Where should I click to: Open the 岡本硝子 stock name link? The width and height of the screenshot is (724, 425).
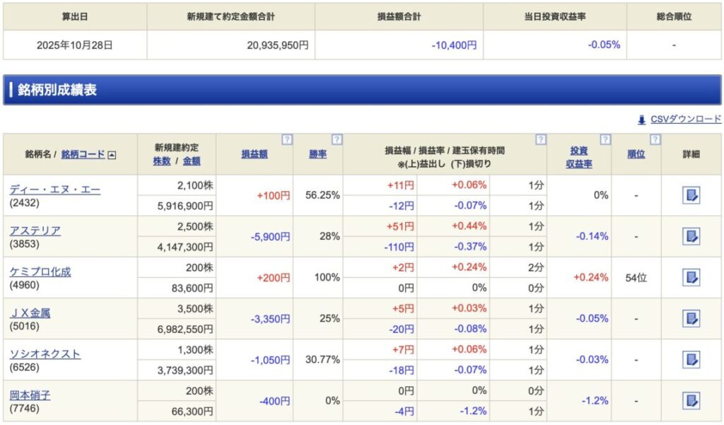pos(30,395)
